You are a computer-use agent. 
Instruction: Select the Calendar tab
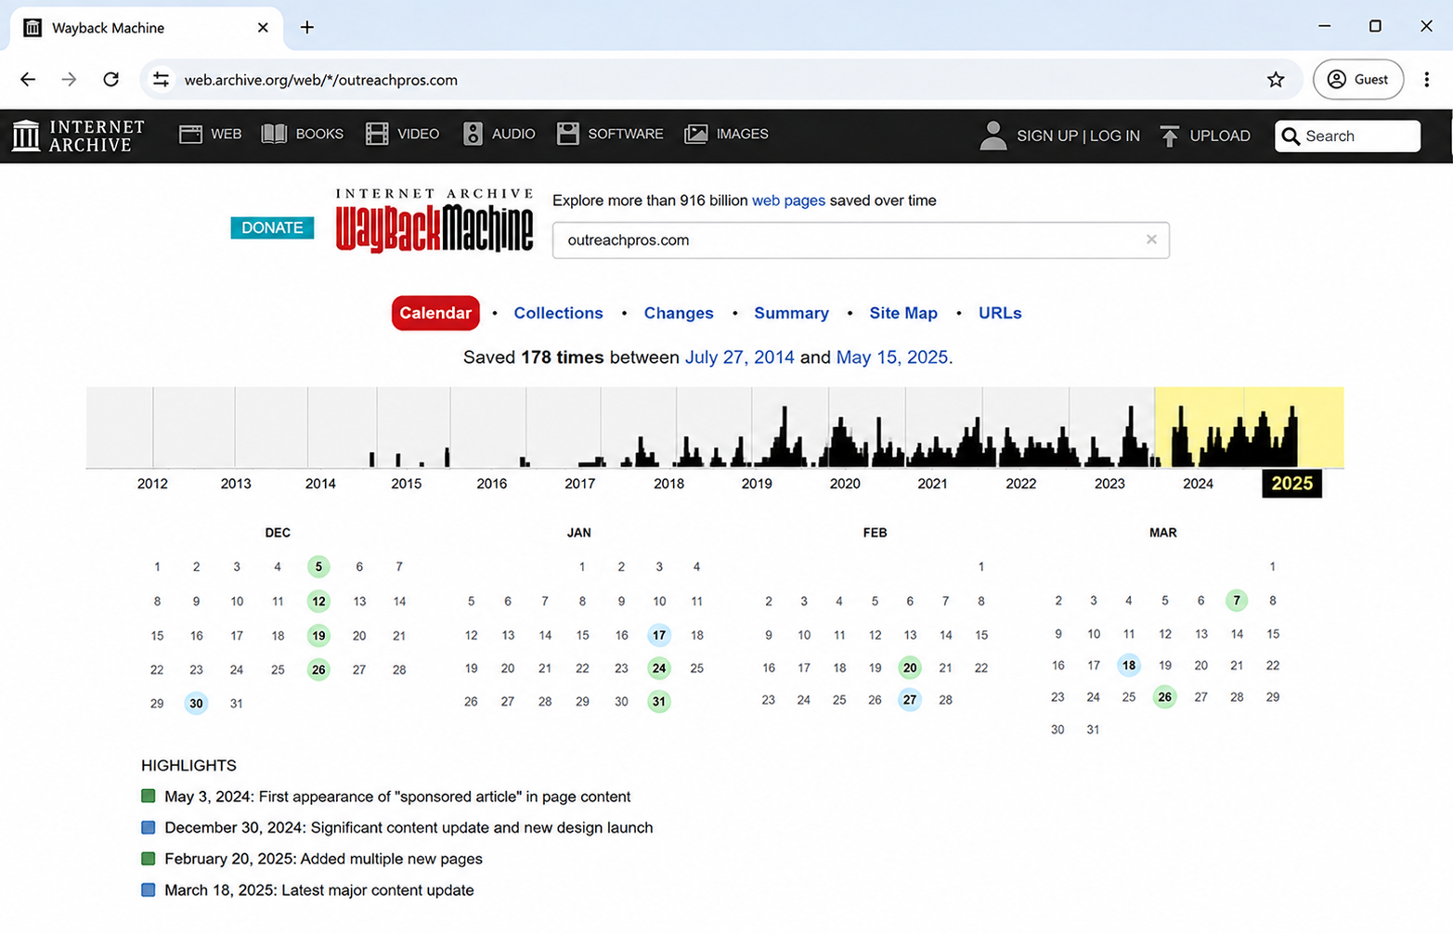point(435,313)
